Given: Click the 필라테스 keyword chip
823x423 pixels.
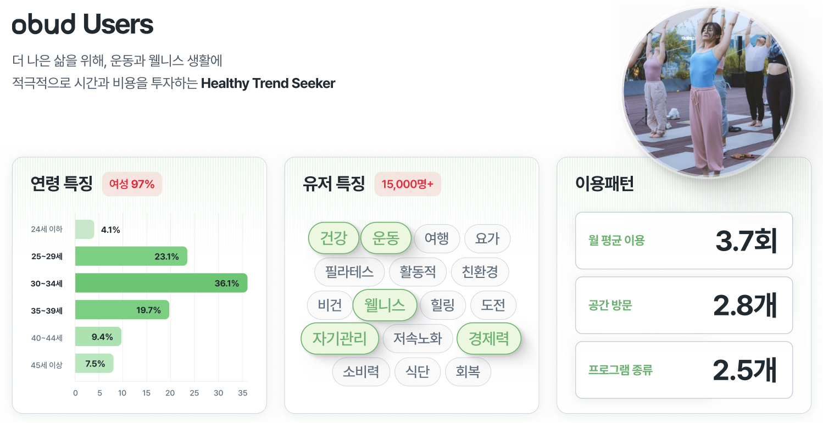Looking at the screenshot, I should click(349, 272).
